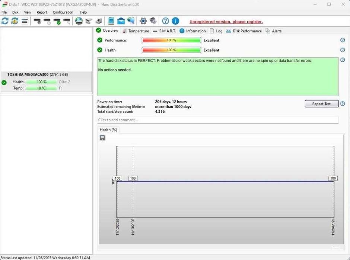Image resolution: width=350 pixels, height=260 pixels.
Task: Open the File menu
Action: [x=4, y=12]
